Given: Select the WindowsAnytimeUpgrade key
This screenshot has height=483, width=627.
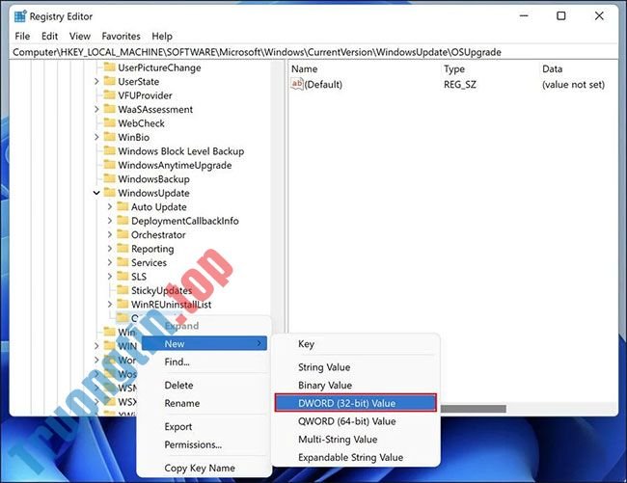Looking at the screenshot, I should [x=175, y=165].
